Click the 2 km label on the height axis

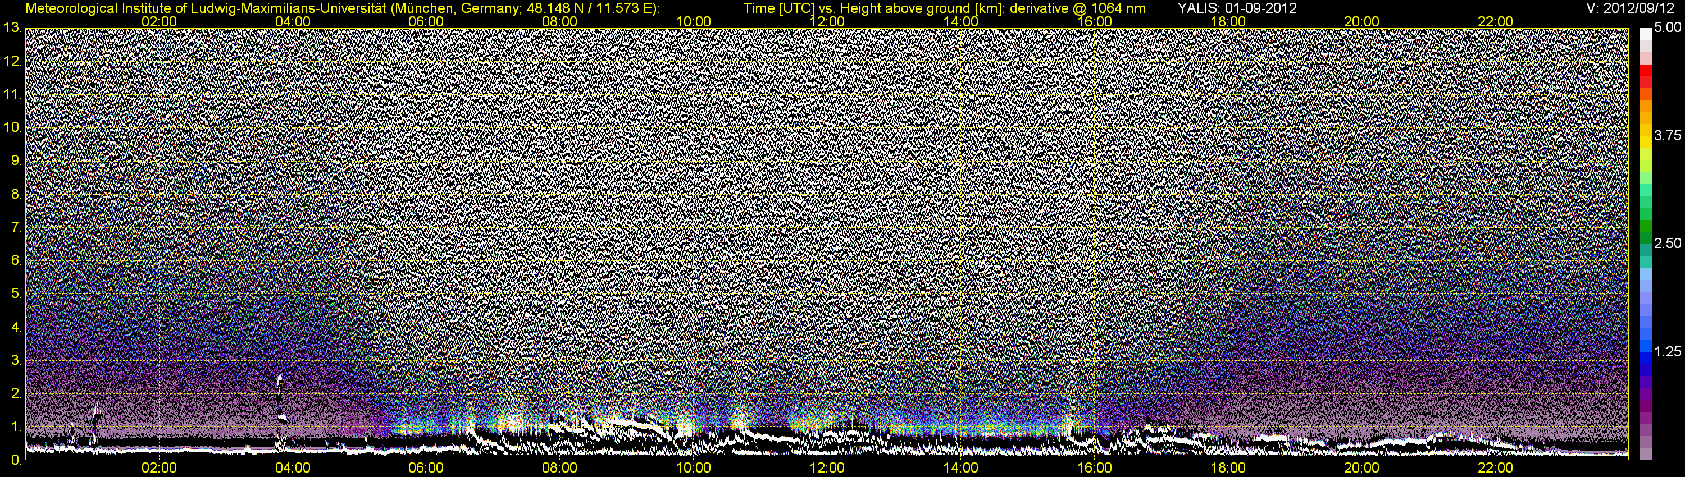coord(16,393)
